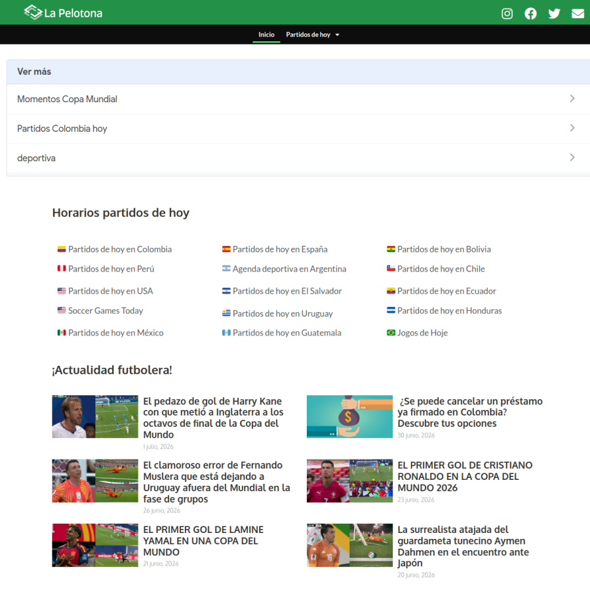The image size is (590, 590).
Task: Select the Inicio tab
Action: click(x=266, y=35)
